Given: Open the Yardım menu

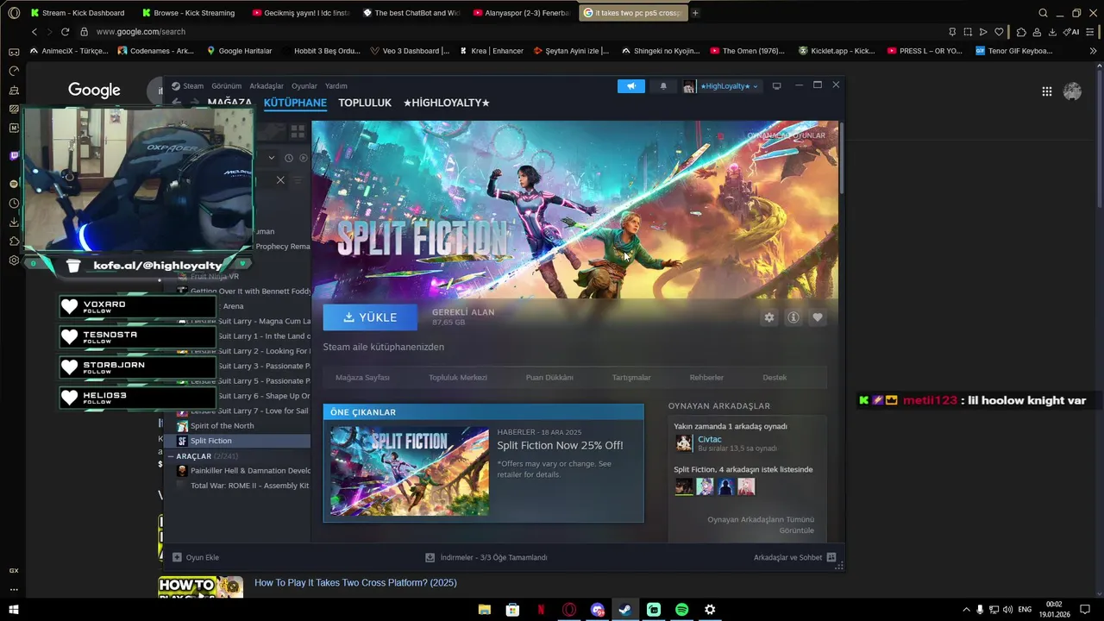Looking at the screenshot, I should coord(336,86).
